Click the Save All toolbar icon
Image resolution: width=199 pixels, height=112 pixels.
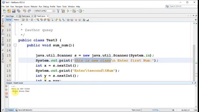[19, 11]
